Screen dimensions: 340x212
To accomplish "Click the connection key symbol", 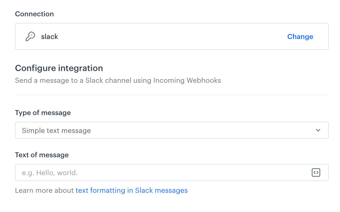I will tap(30, 36).
